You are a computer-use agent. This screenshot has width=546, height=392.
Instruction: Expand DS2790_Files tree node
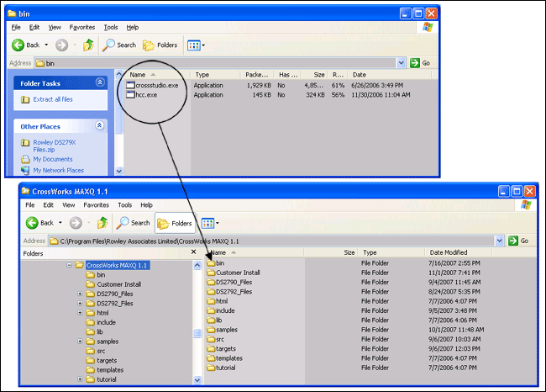coord(80,294)
